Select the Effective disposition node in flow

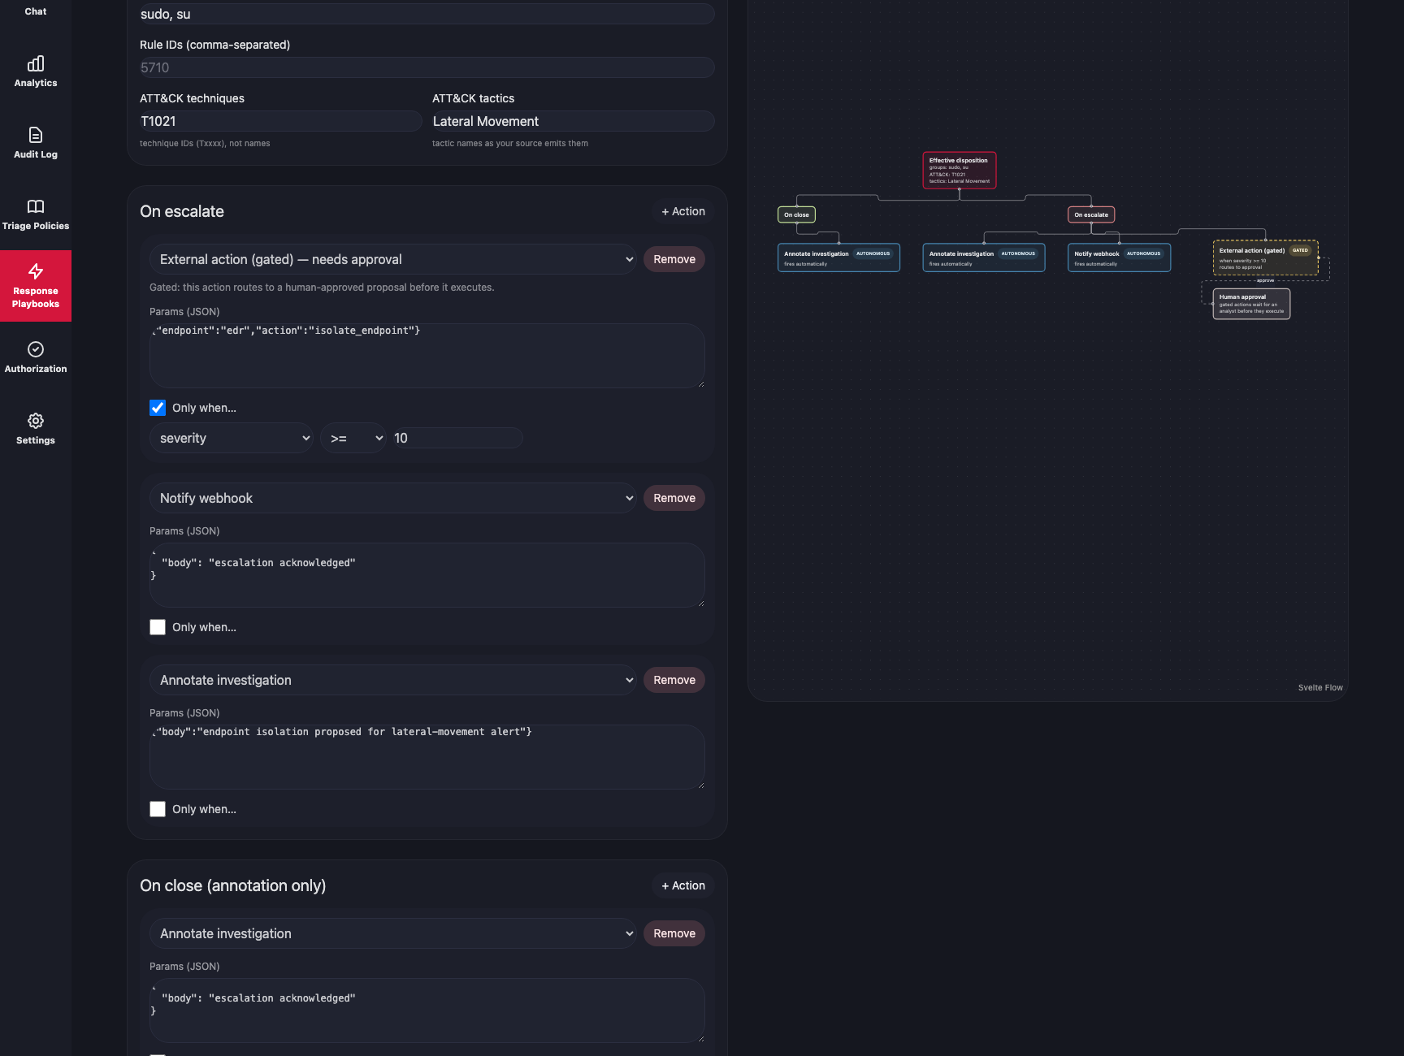coord(960,171)
